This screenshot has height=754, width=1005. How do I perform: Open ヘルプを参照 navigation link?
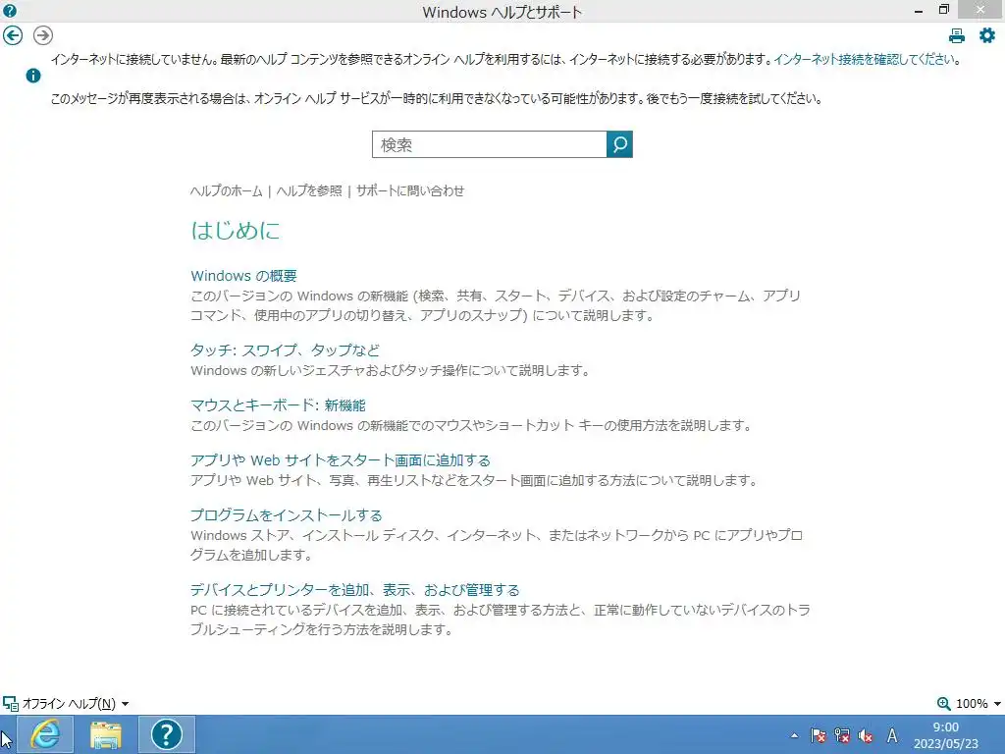309,190
